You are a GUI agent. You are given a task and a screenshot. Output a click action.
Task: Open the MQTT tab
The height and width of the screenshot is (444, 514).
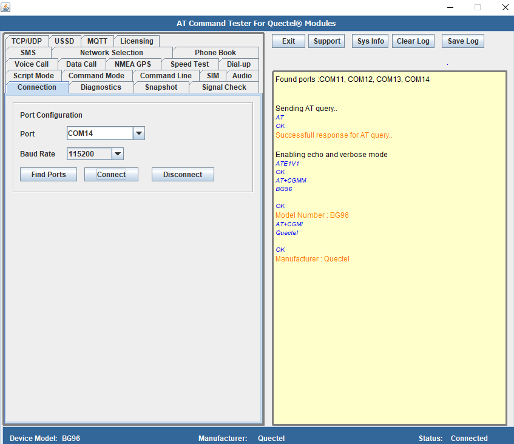click(97, 41)
